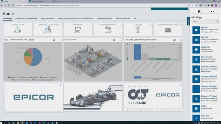Reload the page in the browser
221x124 pixels.
click(9, 6)
